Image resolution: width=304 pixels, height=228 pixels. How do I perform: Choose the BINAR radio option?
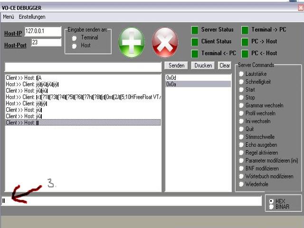[x=271, y=207]
